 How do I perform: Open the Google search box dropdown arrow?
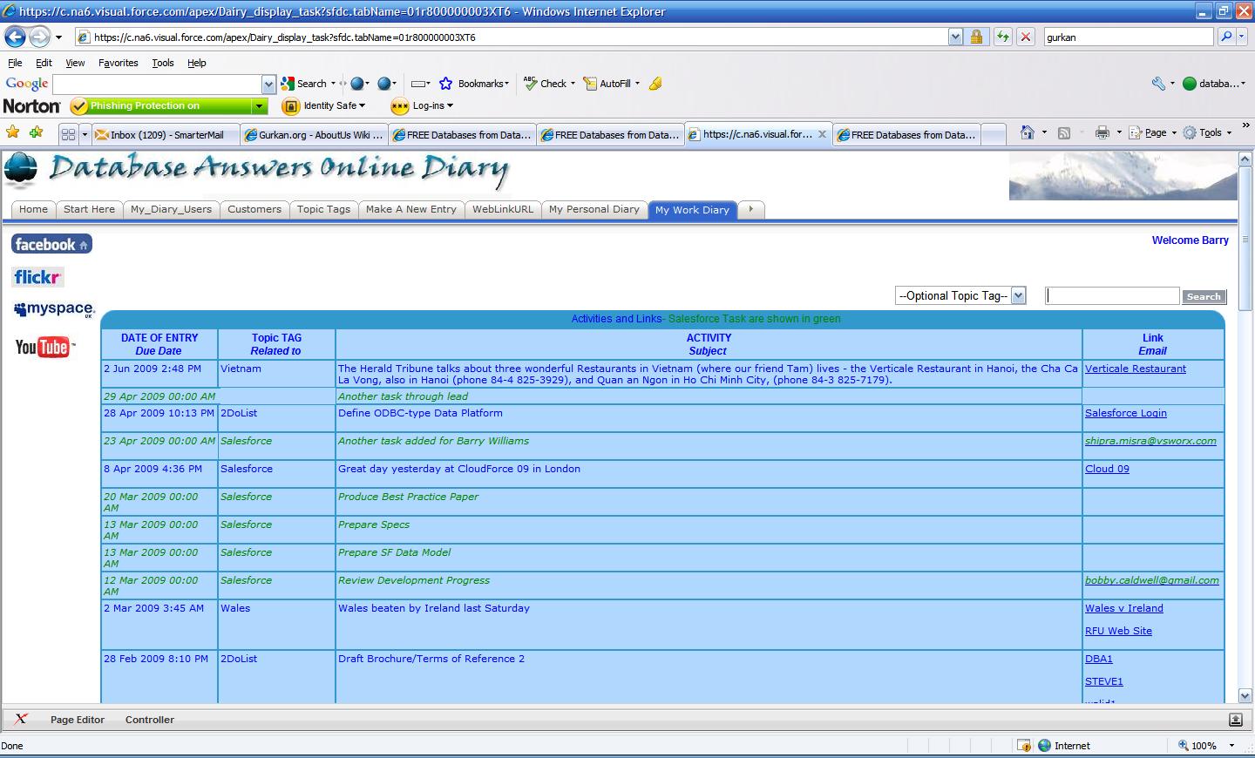pos(268,84)
